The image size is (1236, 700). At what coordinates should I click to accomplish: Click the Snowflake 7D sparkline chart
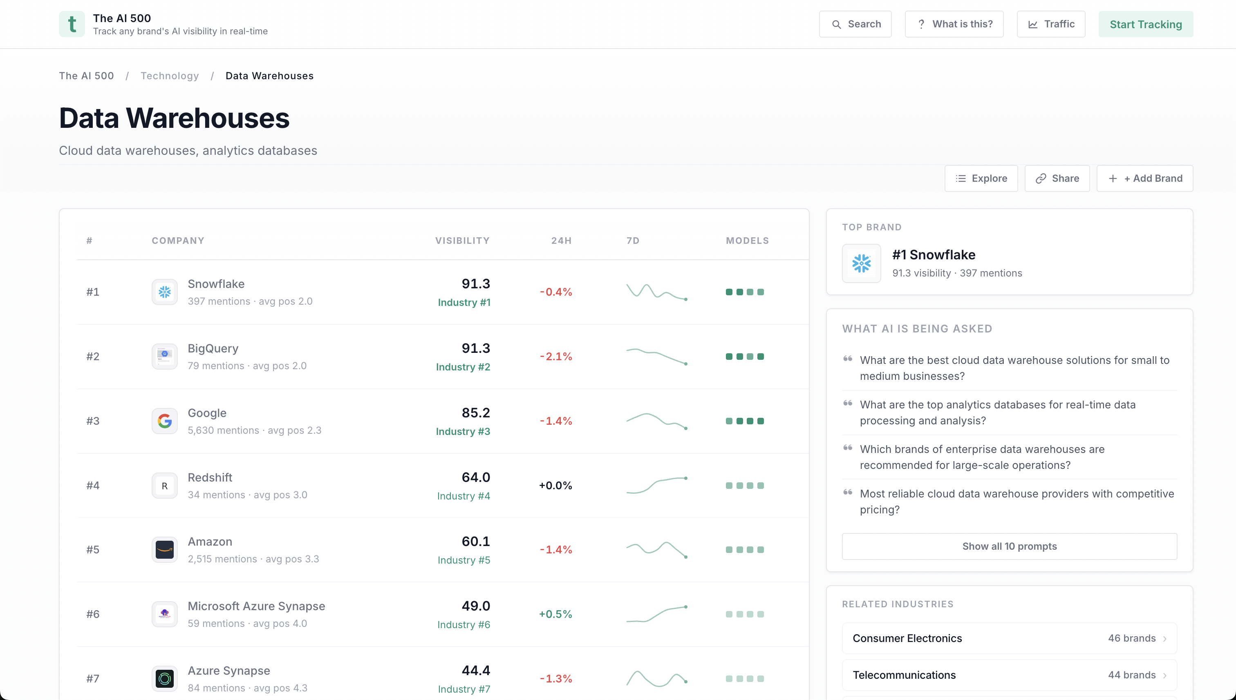(657, 292)
